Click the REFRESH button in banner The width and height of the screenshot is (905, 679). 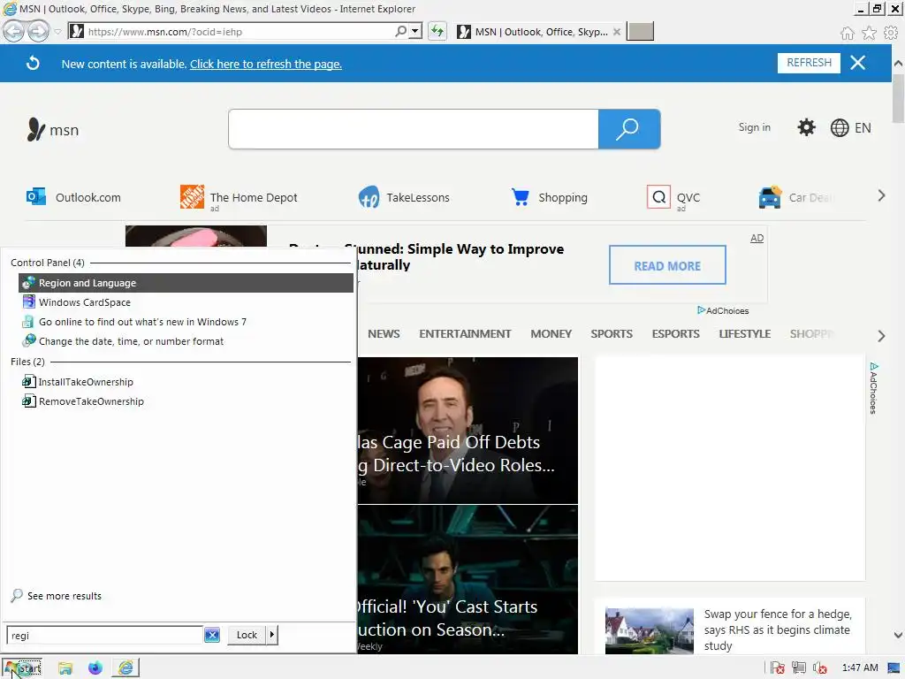coord(809,63)
